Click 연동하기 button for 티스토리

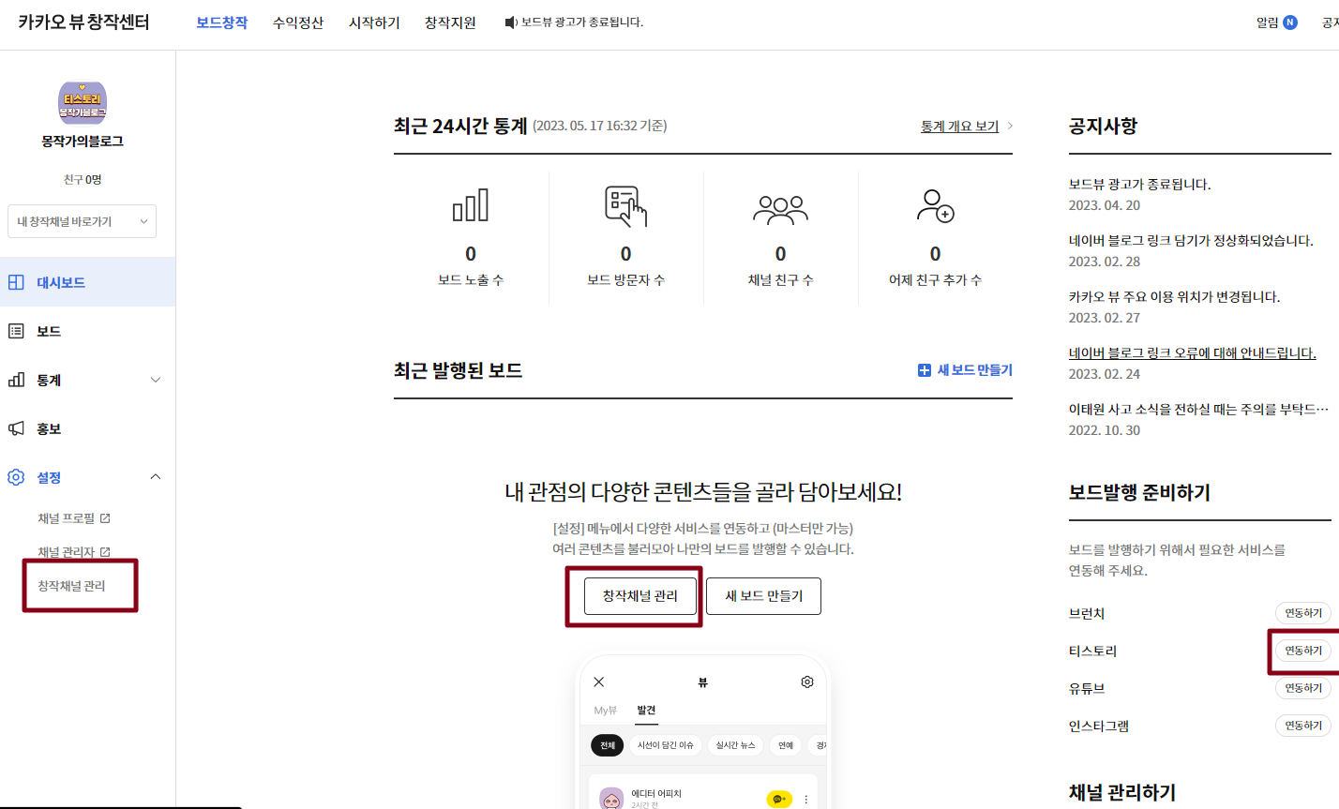pos(1303,651)
